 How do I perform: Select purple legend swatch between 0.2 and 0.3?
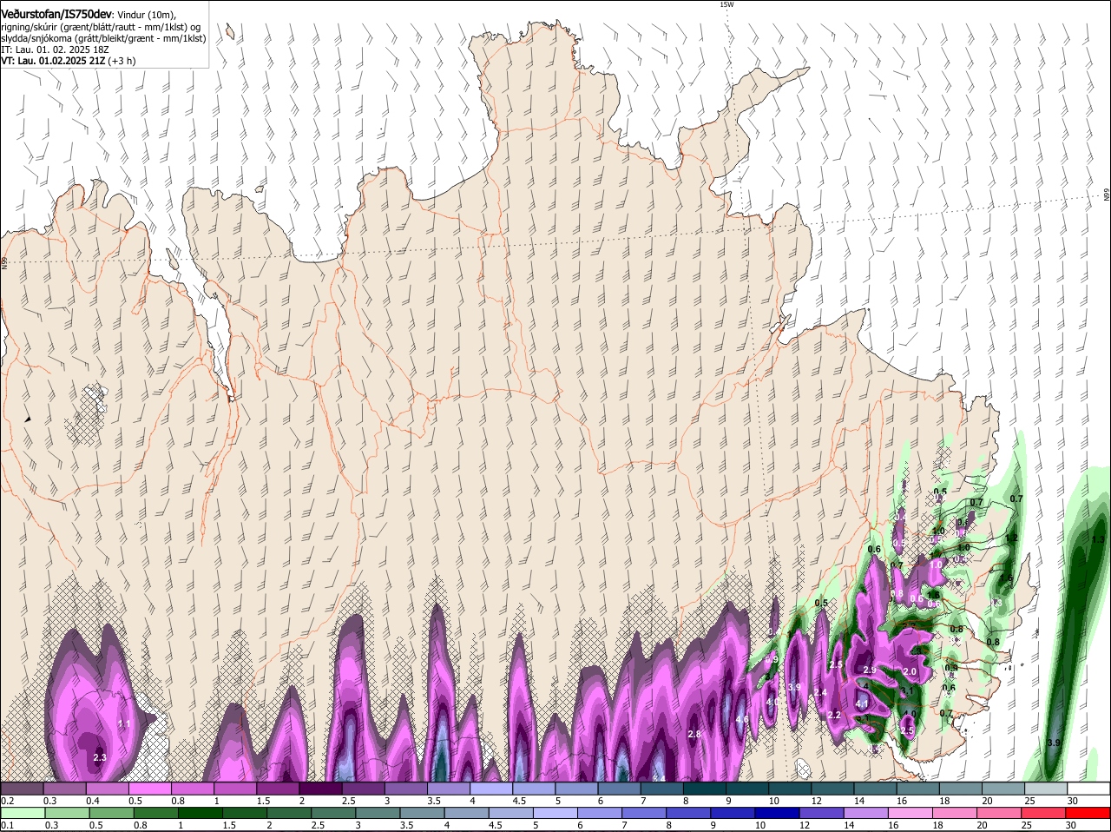[22, 788]
